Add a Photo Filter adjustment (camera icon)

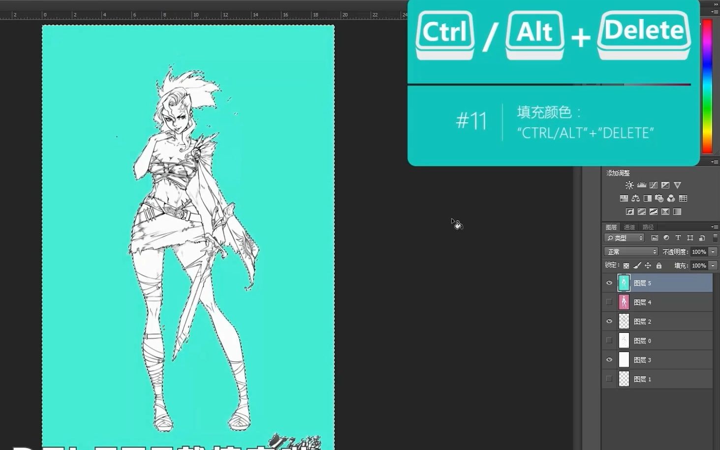(x=659, y=198)
